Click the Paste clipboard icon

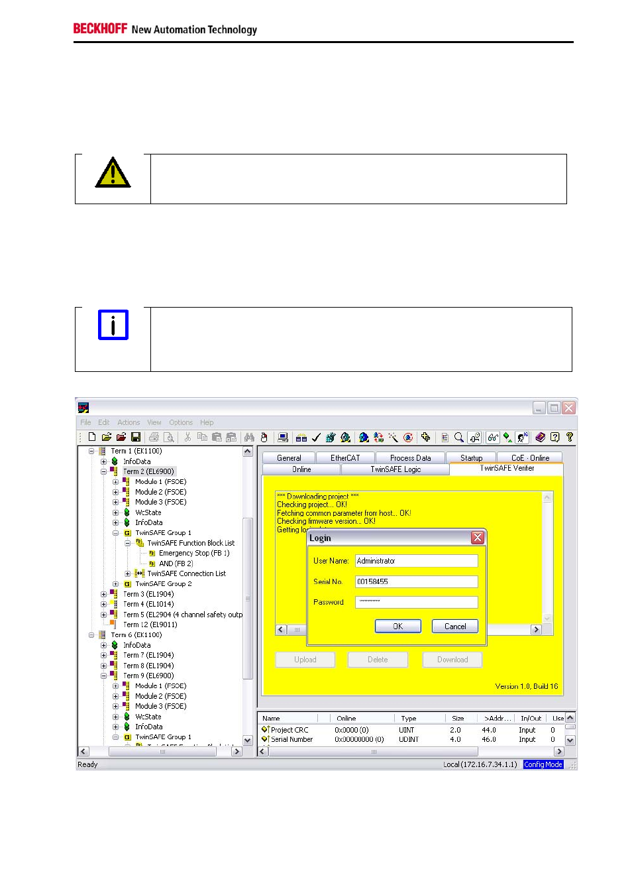click(217, 437)
